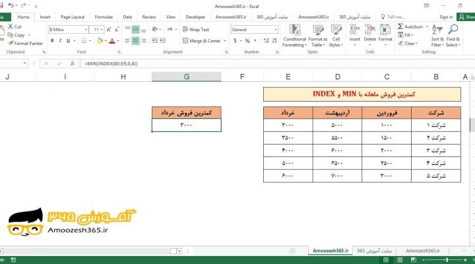Image resolution: width=475 pixels, height=264 pixels.
Task: Toggle Bold formatting
Action: 52,41
